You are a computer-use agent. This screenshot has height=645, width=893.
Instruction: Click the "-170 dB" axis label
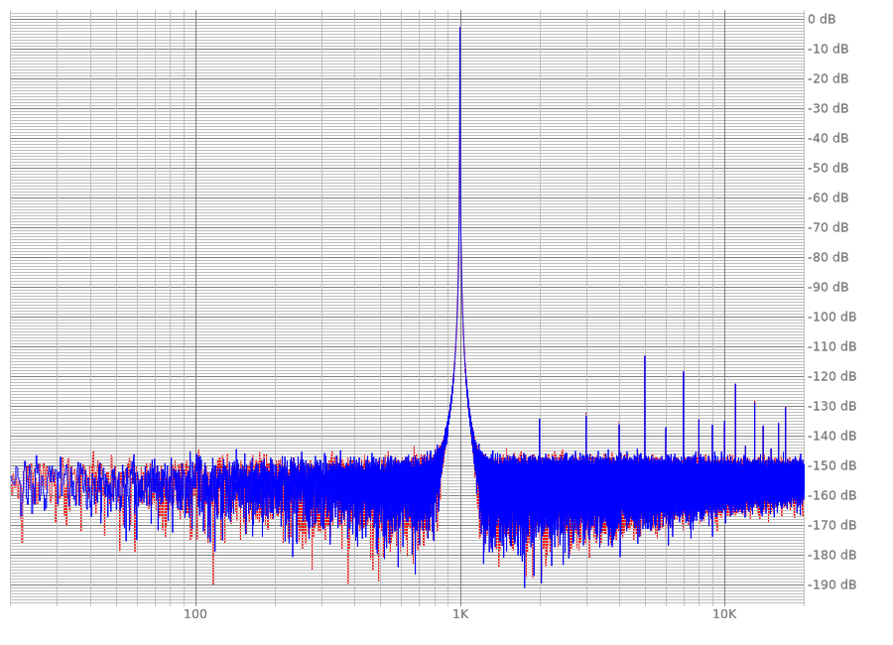click(832, 525)
